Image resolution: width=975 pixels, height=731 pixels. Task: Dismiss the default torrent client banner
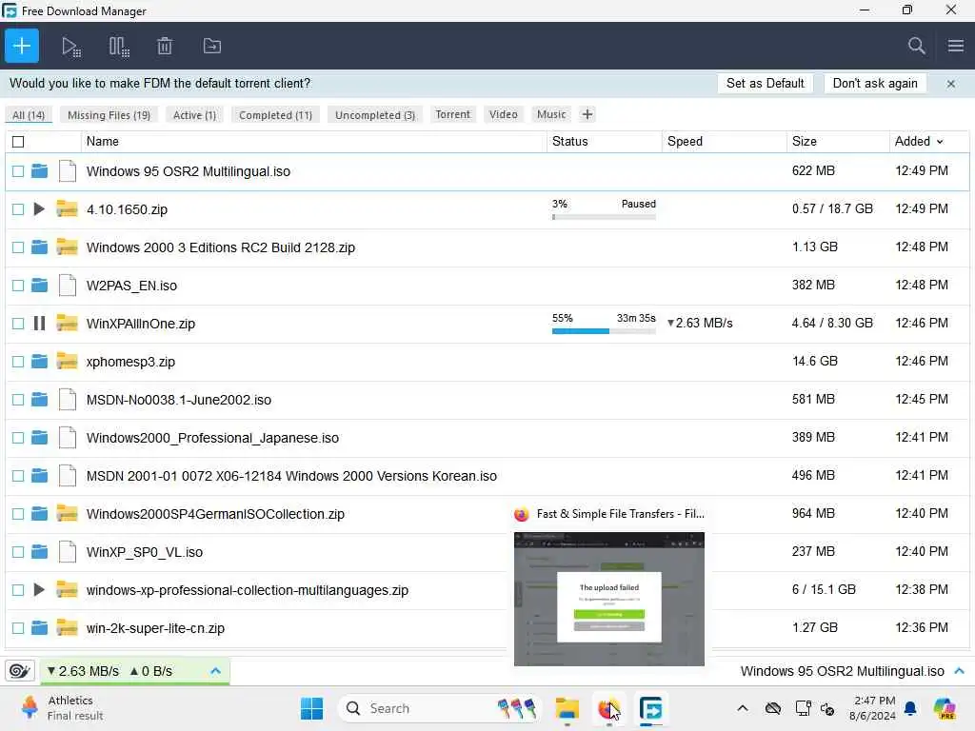pos(951,84)
